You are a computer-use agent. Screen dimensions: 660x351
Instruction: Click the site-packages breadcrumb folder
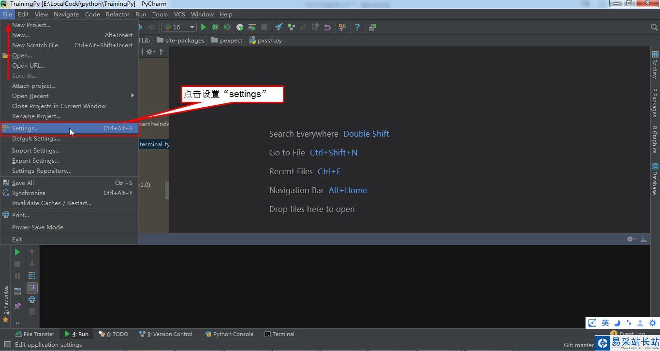coord(180,41)
